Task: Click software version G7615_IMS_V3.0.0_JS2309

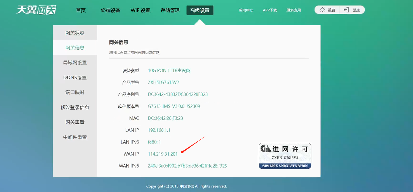Action: point(174,106)
